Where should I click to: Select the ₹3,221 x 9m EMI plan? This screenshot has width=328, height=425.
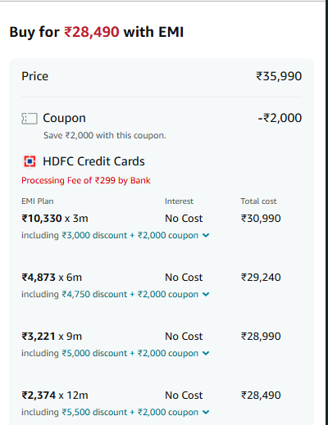pos(52,337)
